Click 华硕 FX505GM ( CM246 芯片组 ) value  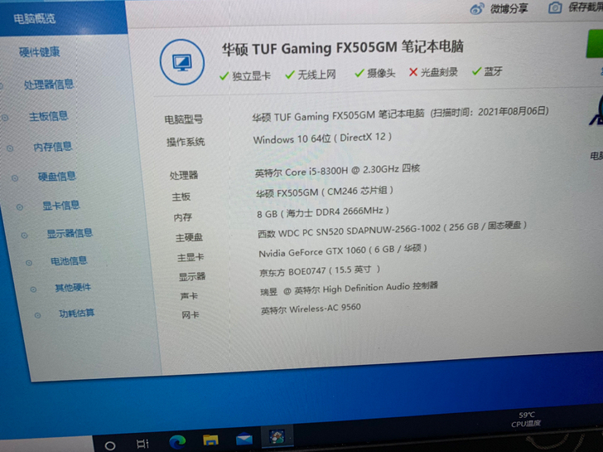[x=325, y=192]
